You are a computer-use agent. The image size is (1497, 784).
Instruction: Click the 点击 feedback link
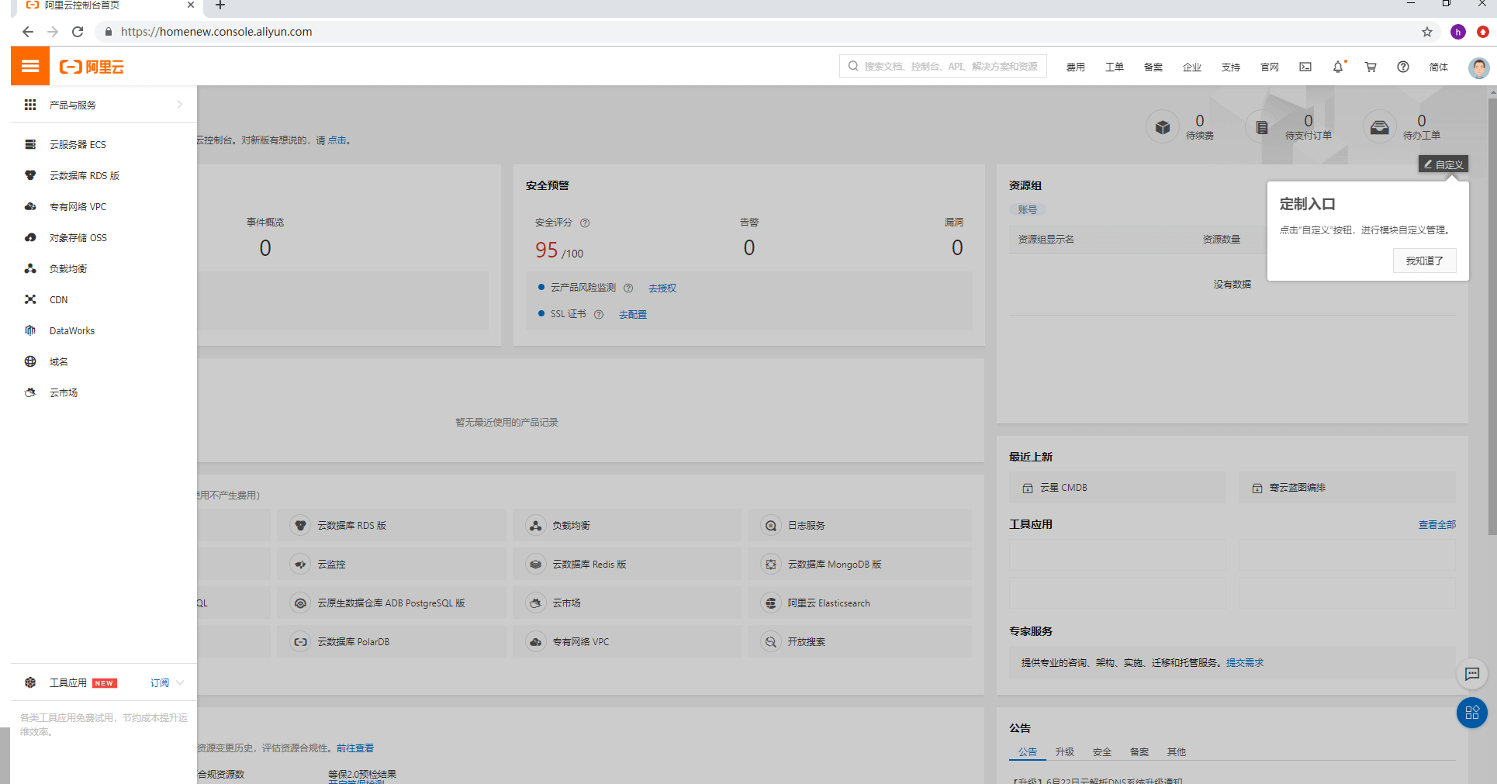(337, 140)
